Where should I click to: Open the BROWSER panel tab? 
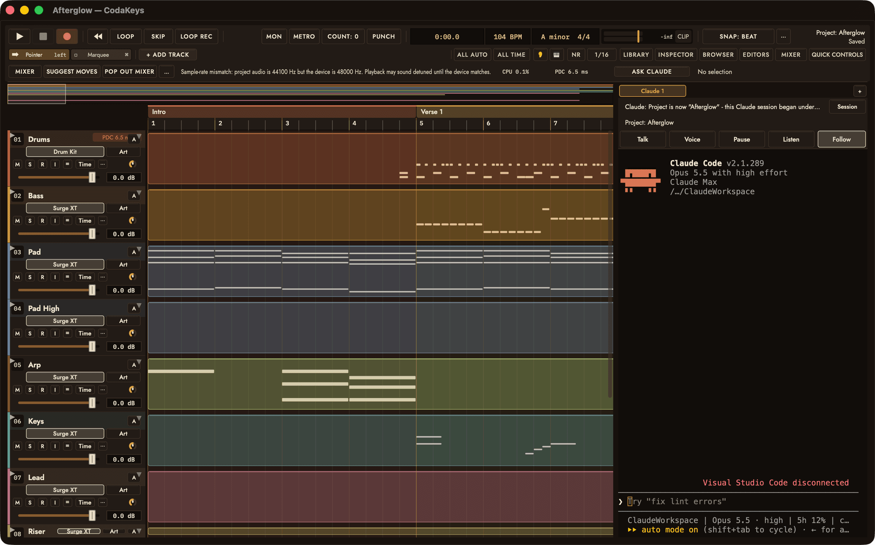point(718,55)
